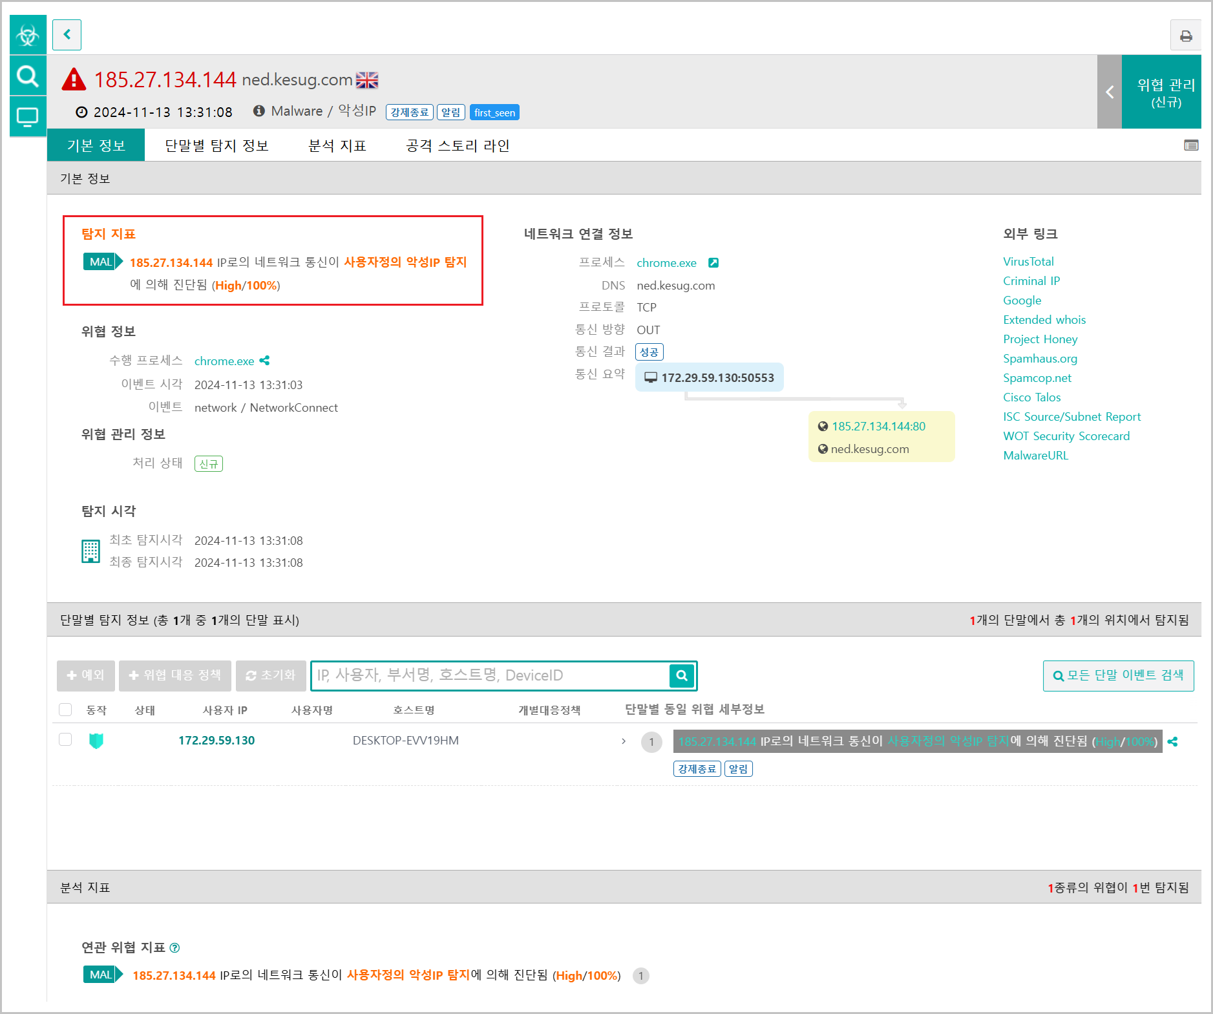Viewport: 1213px width, 1014px height.
Task: Open MalwareURL link
Action: 1036,456
